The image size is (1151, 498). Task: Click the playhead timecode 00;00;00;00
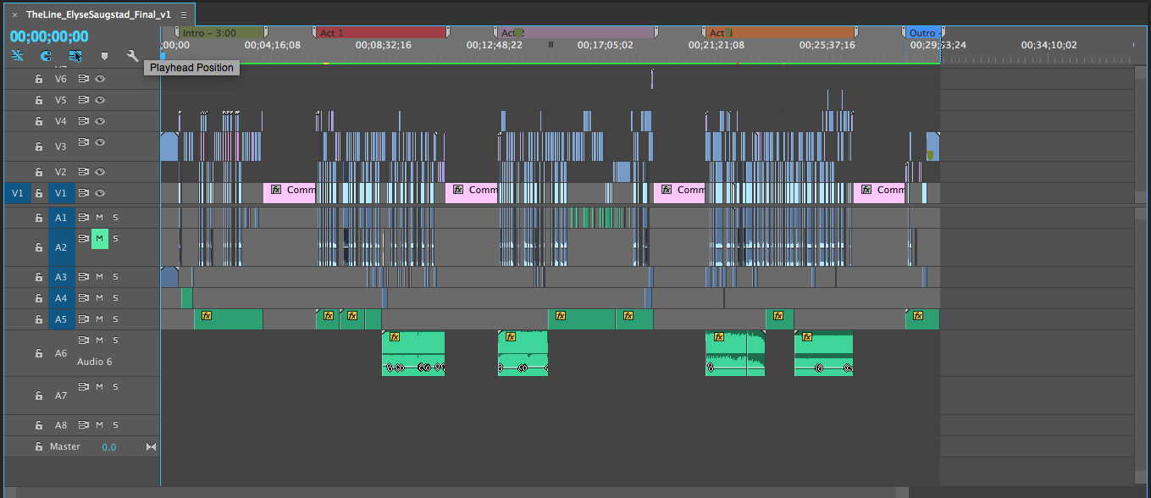[49, 36]
